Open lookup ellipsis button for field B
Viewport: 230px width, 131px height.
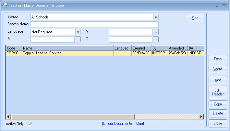78,39
